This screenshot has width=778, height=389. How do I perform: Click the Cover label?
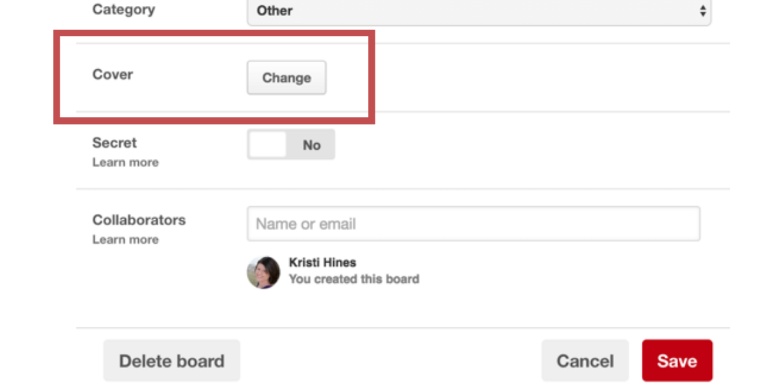click(113, 75)
